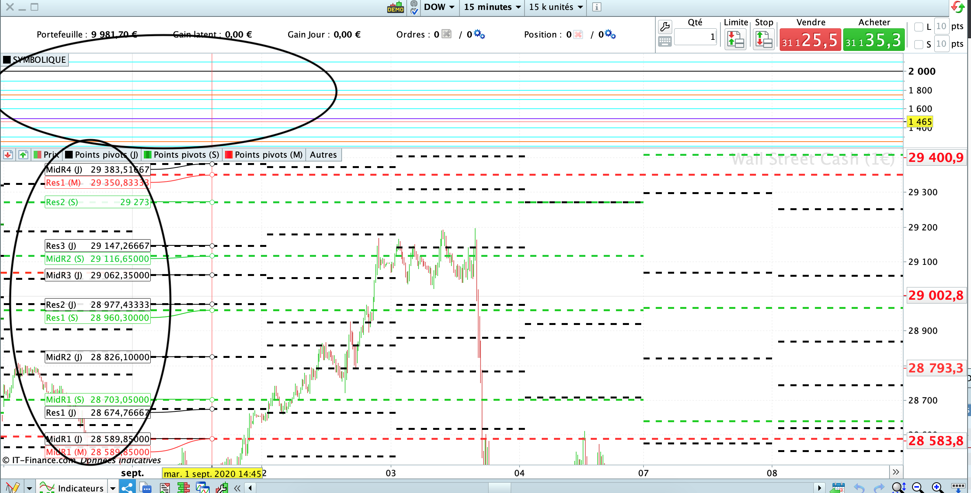971x493 pixels.
Task: Click the go-to-date calendar icon
Action: [837, 487]
